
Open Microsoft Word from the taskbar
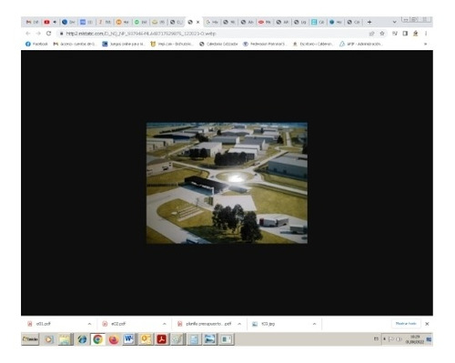pyautogui.click(x=129, y=339)
